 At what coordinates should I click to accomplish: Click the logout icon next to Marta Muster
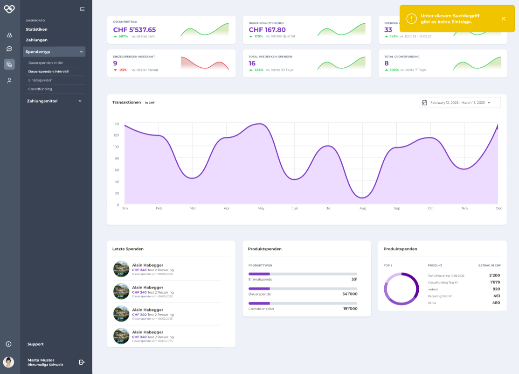(82, 362)
